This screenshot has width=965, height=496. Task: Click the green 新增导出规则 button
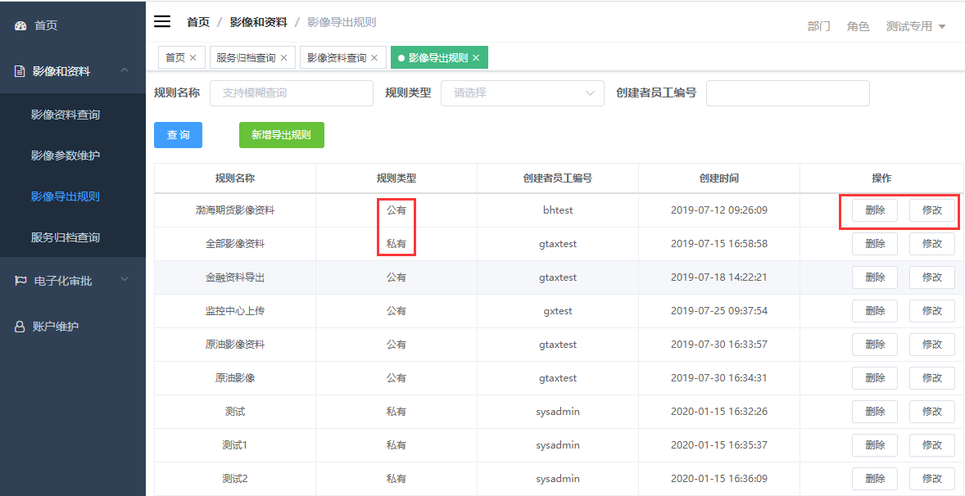tap(281, 135)
